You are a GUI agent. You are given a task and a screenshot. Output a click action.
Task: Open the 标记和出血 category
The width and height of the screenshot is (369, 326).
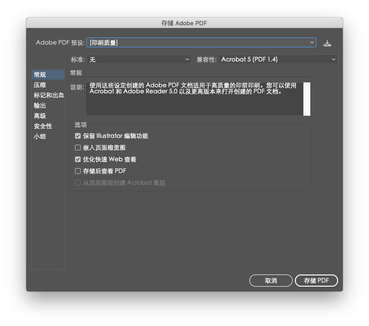(48, 95)
